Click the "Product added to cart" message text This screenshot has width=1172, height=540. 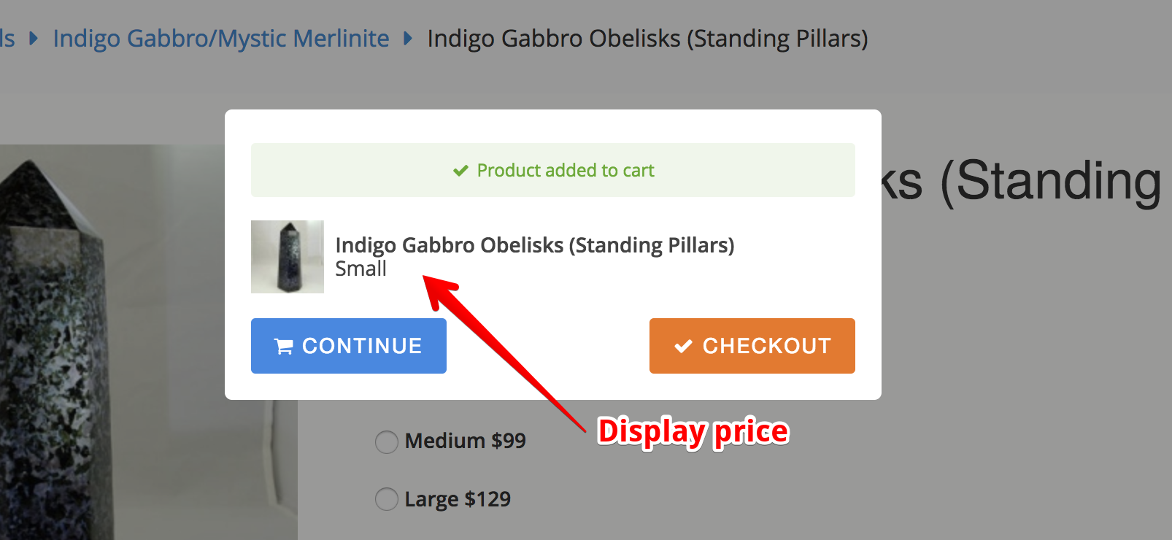click(566, 171)
